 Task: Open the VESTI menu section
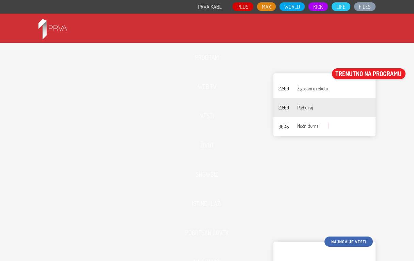click(x=207, y=116)
